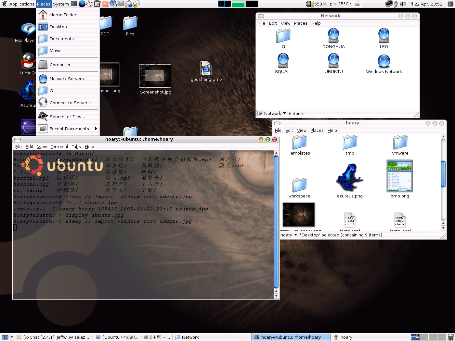Open Tabs menu in terminal window
Viewport: 455px width, 341px height.
pos(76,146)
